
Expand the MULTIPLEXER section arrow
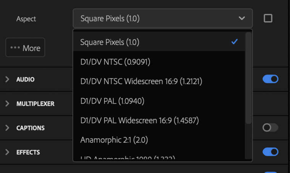click(7, 103)
